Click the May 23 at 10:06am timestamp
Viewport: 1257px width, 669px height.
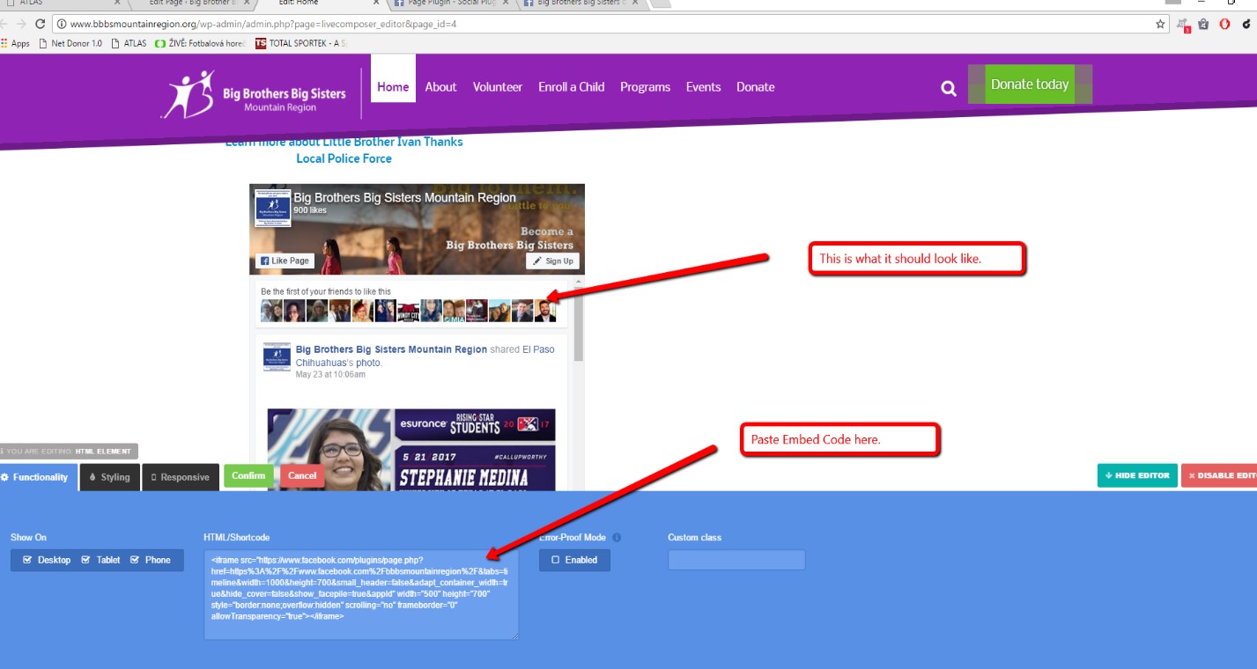(330, 374)
